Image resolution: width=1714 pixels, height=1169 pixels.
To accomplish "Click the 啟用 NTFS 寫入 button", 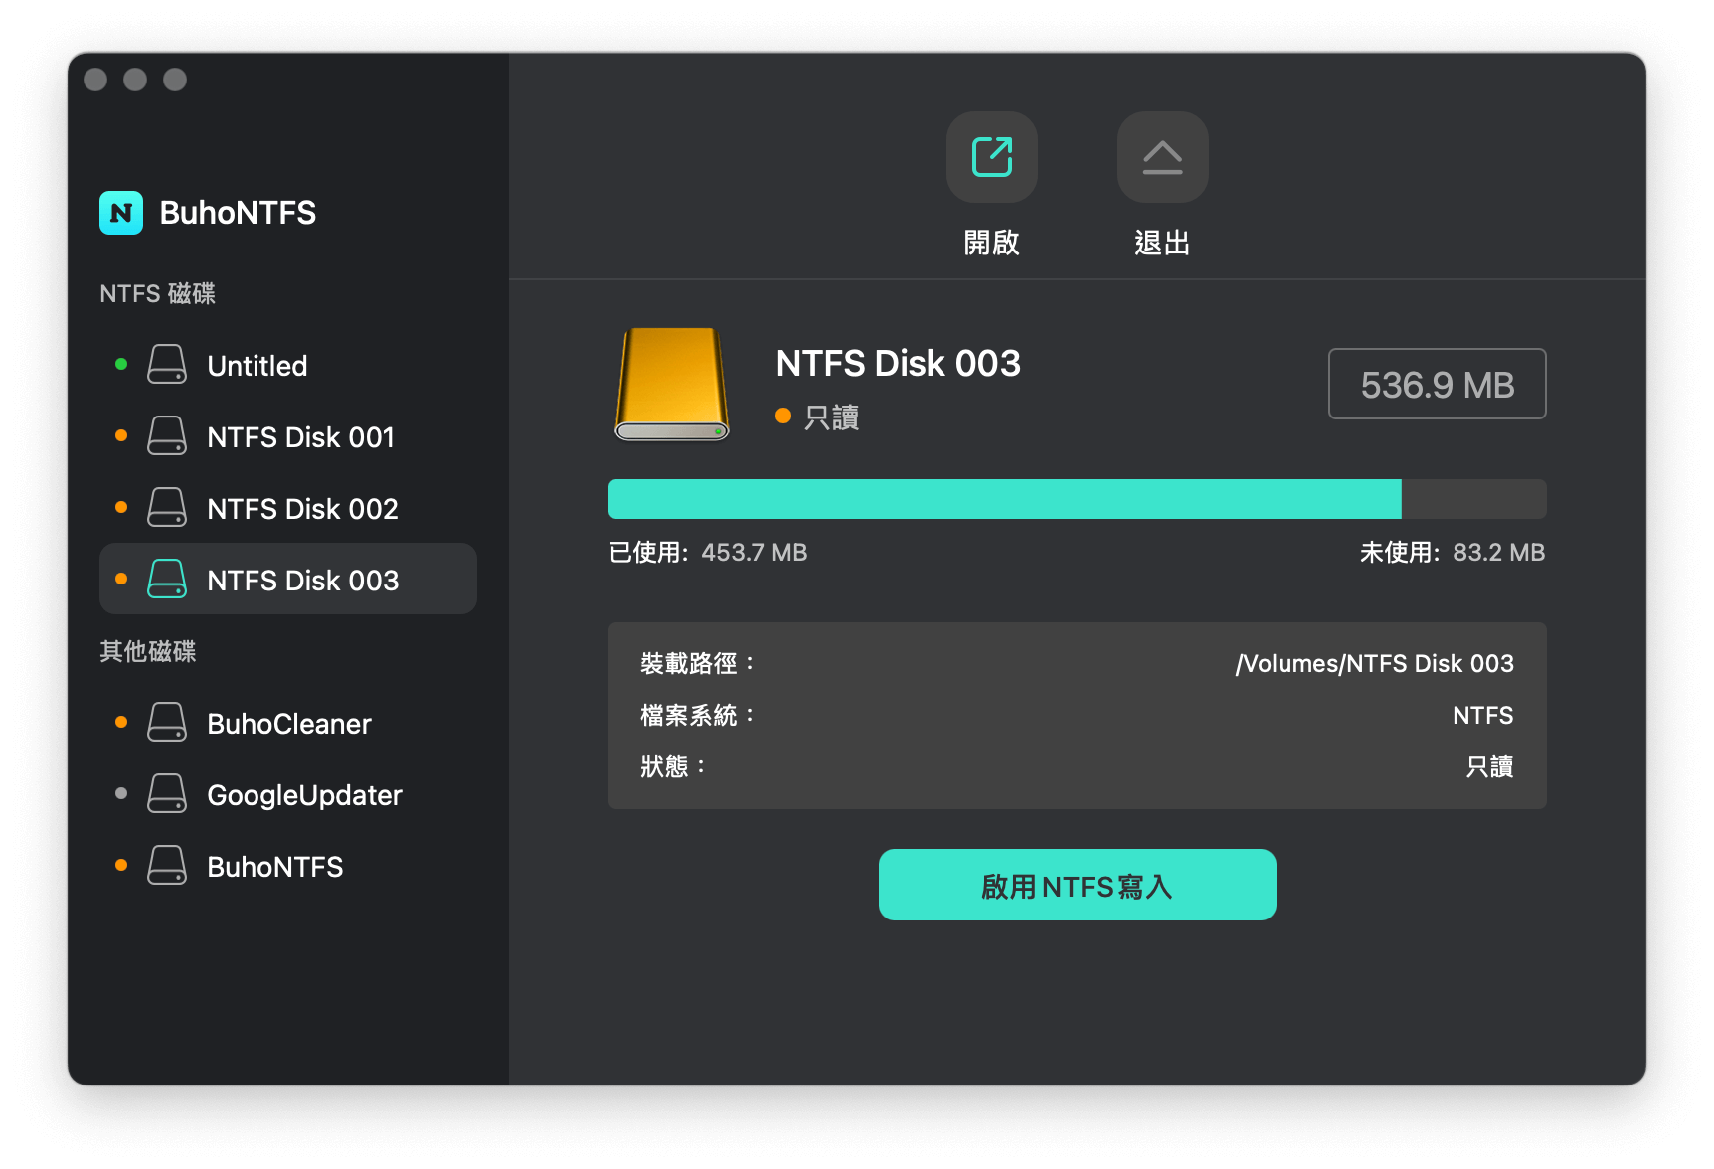I will 1077,885.
